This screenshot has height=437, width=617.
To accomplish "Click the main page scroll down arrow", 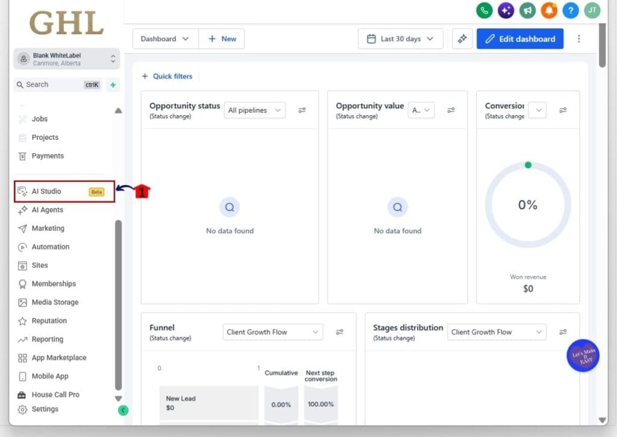I will pyautogui.click(x=602, y=420).
